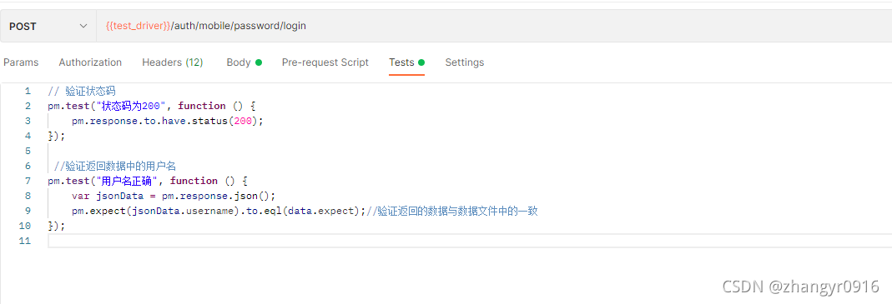Click the comment "//验证返回数据中的用户名"

pyautogui.click(x=115, y=166)
